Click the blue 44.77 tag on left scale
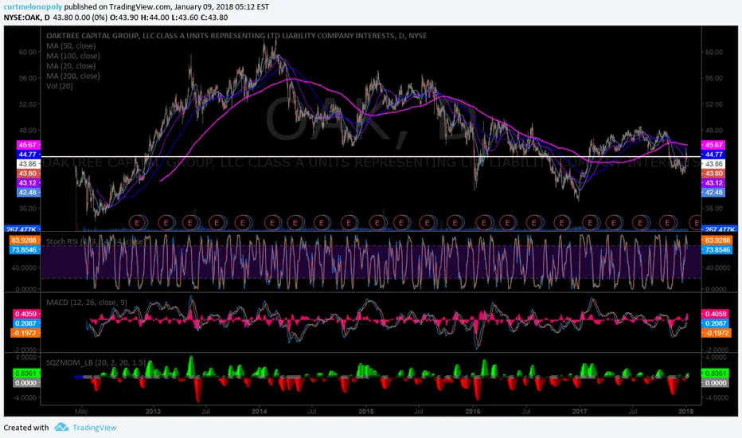This screenshot has height=438, width=742. pos(28,154)
